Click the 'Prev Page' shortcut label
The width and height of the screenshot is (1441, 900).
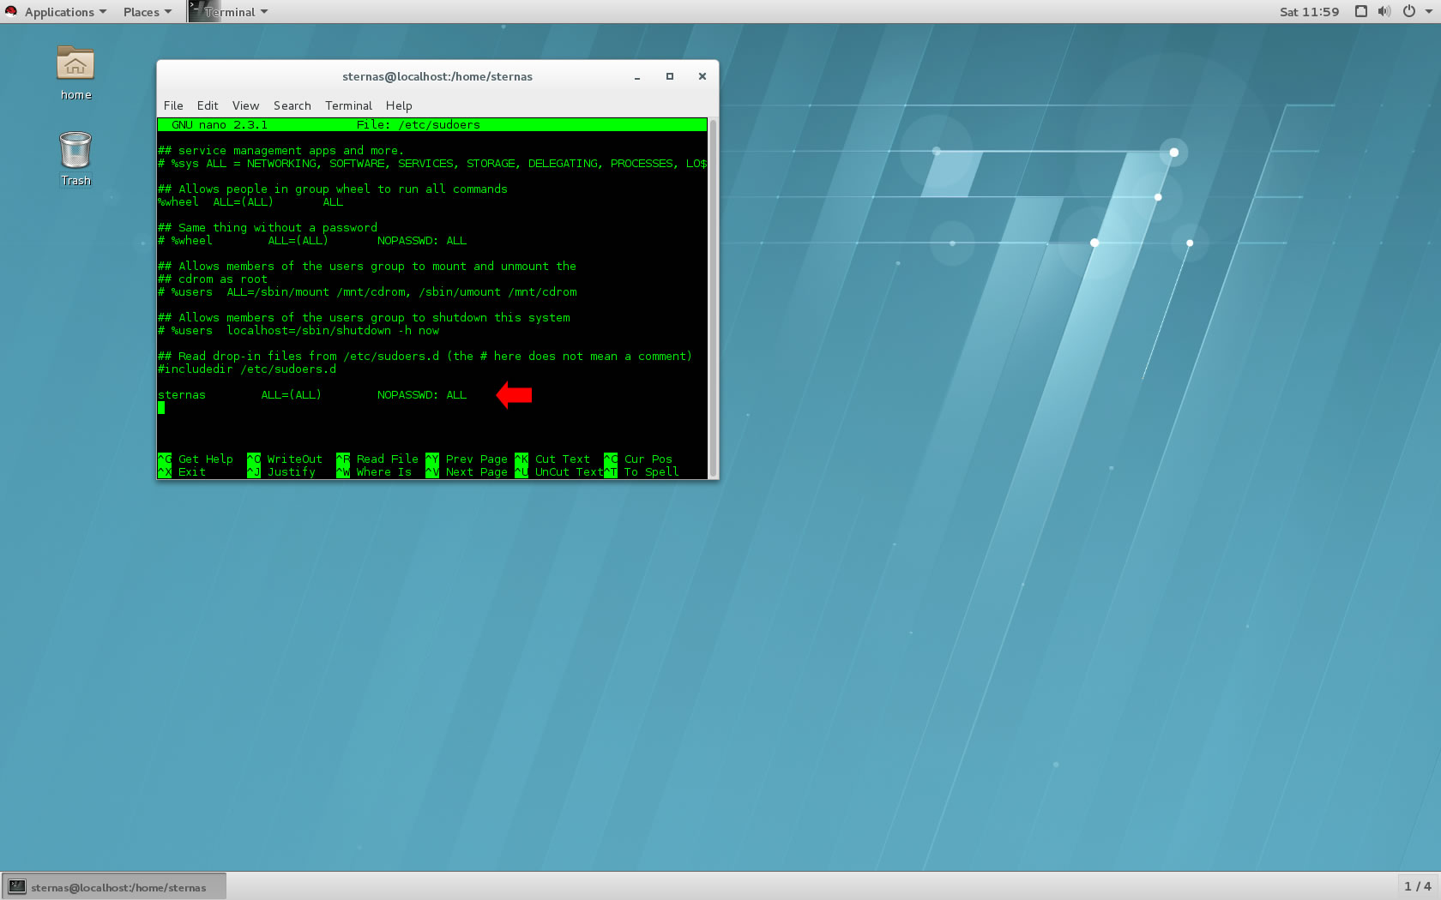[x=477, y=459]
